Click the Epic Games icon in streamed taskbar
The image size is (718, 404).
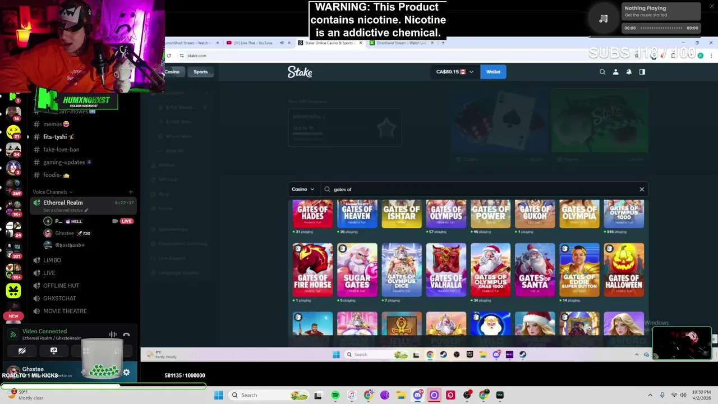tap(470, 355)
